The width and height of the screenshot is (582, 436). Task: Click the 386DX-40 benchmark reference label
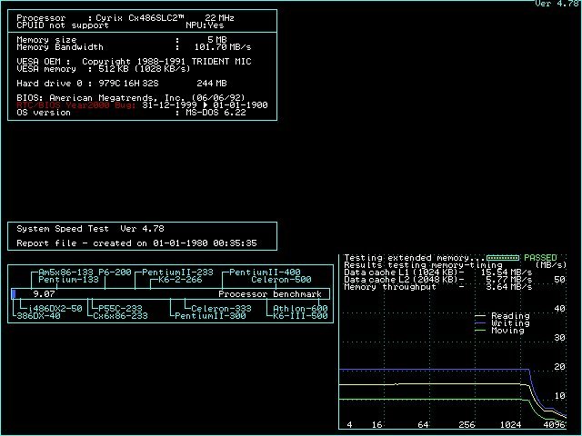click(x=38, y=316)
